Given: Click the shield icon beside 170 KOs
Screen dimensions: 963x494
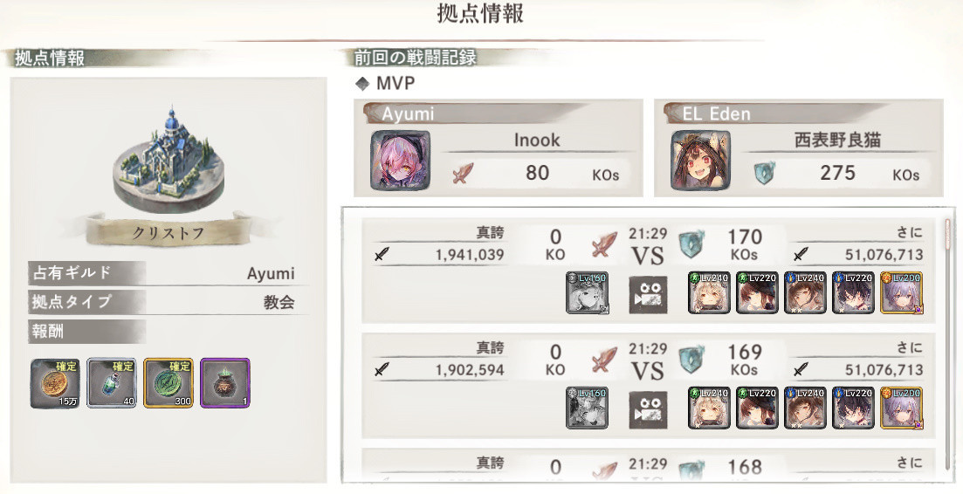Looking at the screenshot, I should [691, 244].
